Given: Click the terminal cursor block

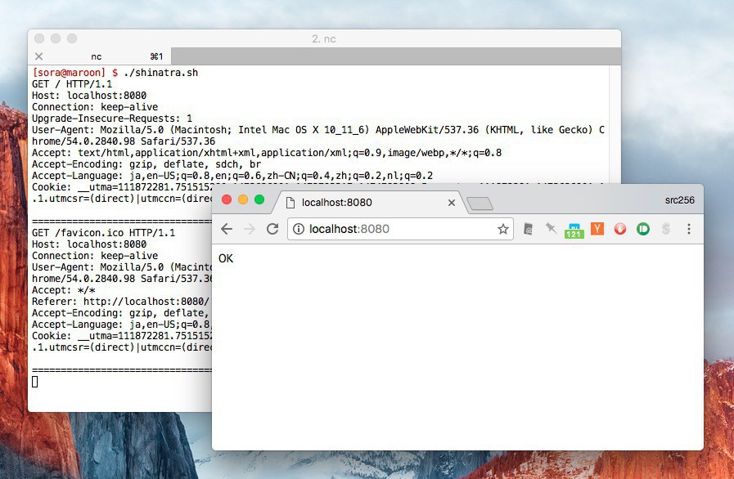Looking at the screenshot, I should tap(34, 382).
